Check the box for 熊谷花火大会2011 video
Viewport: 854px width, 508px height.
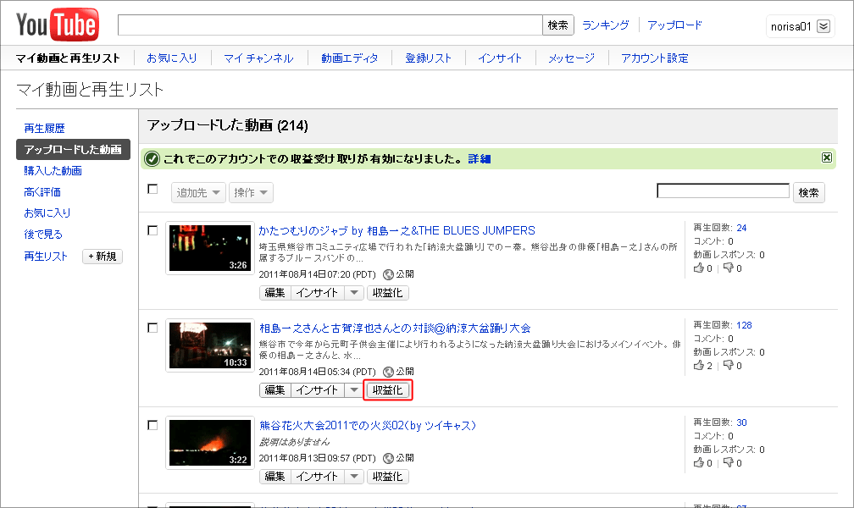153,425
